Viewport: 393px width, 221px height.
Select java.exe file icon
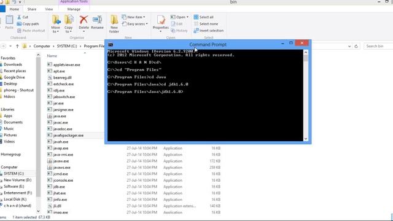[50, 116]
